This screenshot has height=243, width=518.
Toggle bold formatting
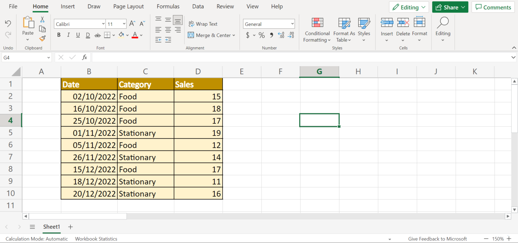coord(58,35)
